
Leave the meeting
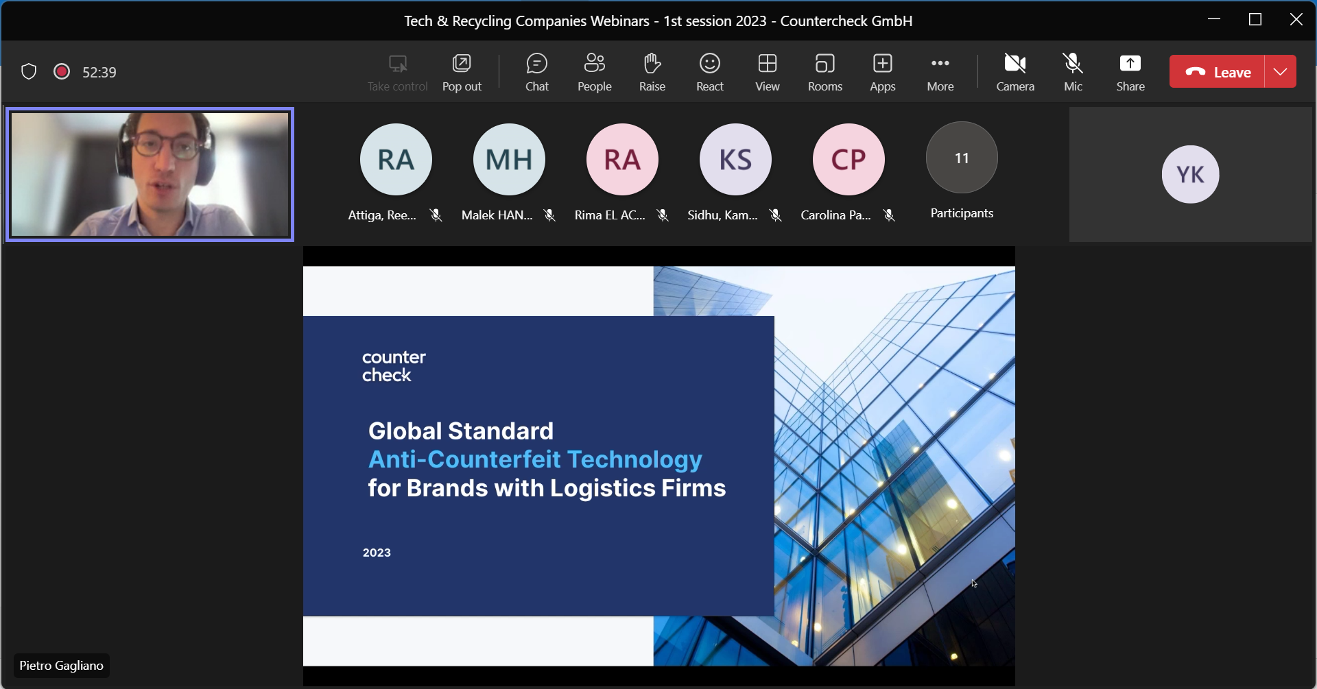click(x=1217, y=71)
